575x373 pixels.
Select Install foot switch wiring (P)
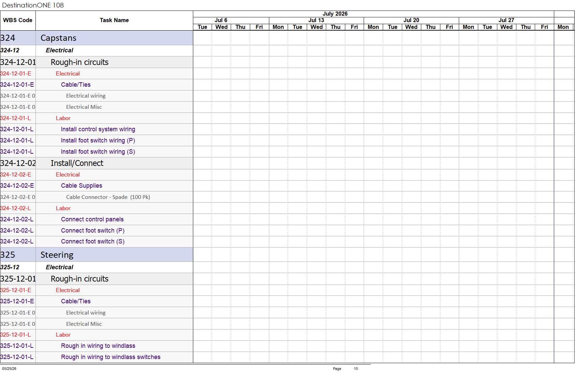(98, 140)
